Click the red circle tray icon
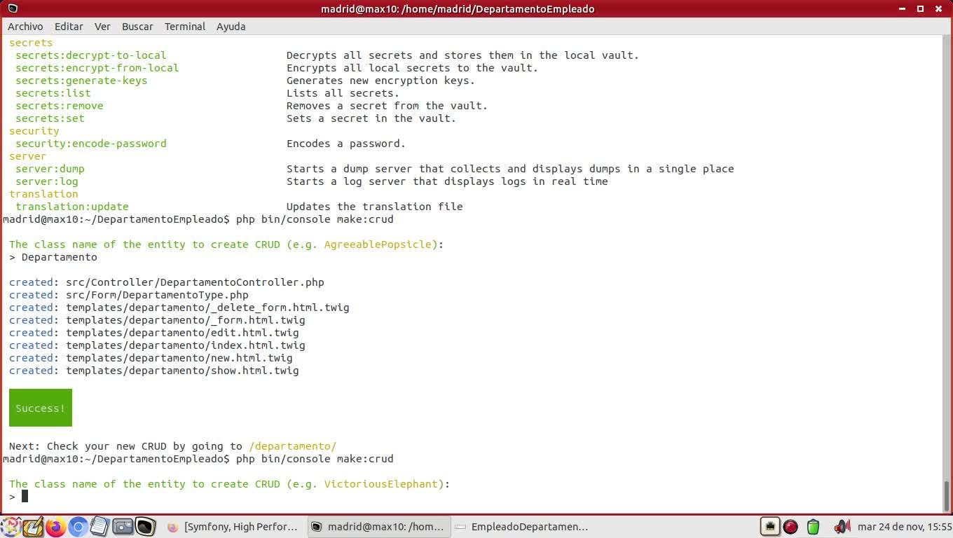This screenshot has height=538, width=953. (x=790, y=527)
